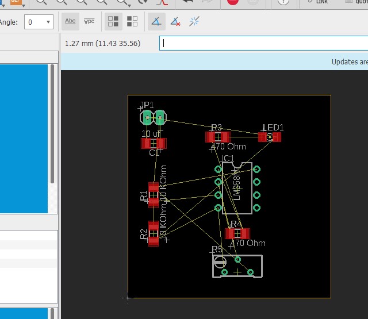Enable the mirrored text option
This screenshot has width=368, height=319.
pyautogui.click(x=89, y=22)
